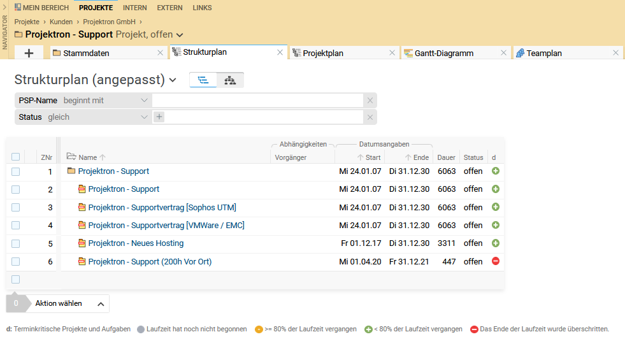This screenshot has height=346, width=625.
Task: Click folder icon of root Projektron - Support
Action: [x=71, y=171]
